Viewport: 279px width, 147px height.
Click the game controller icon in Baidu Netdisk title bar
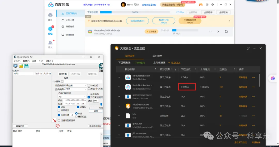coord(201,5)
